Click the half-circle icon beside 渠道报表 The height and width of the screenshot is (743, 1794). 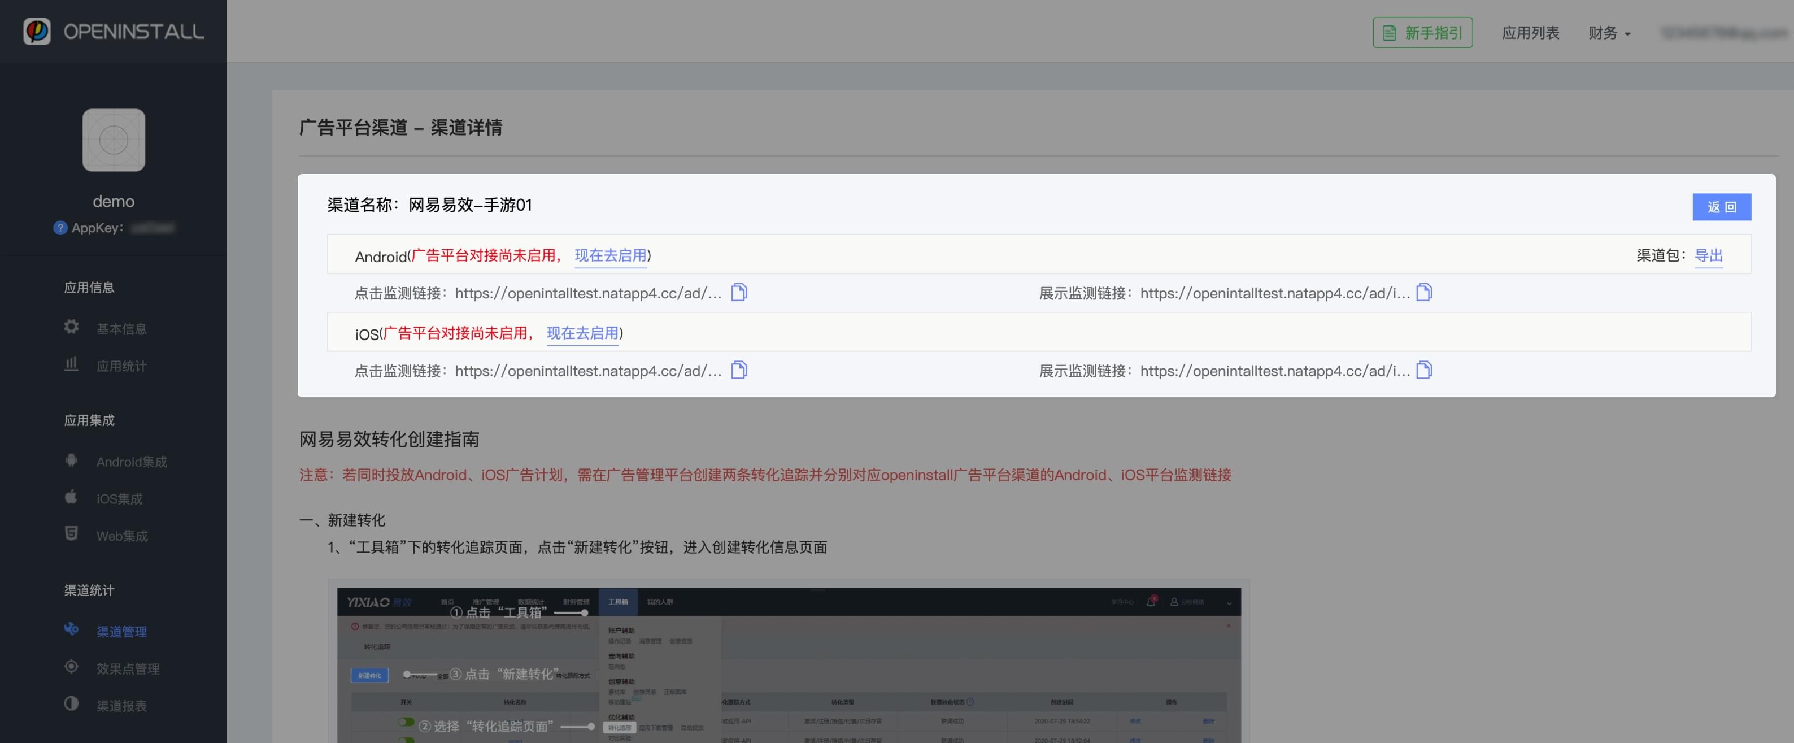coord(71,703)
